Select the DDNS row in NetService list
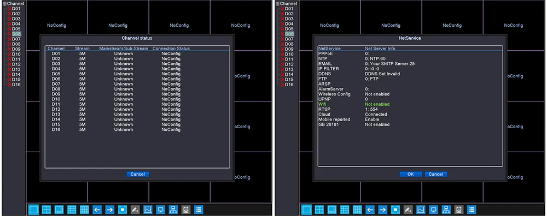Screen dimensions: 547x216 (x=410, y=74)
